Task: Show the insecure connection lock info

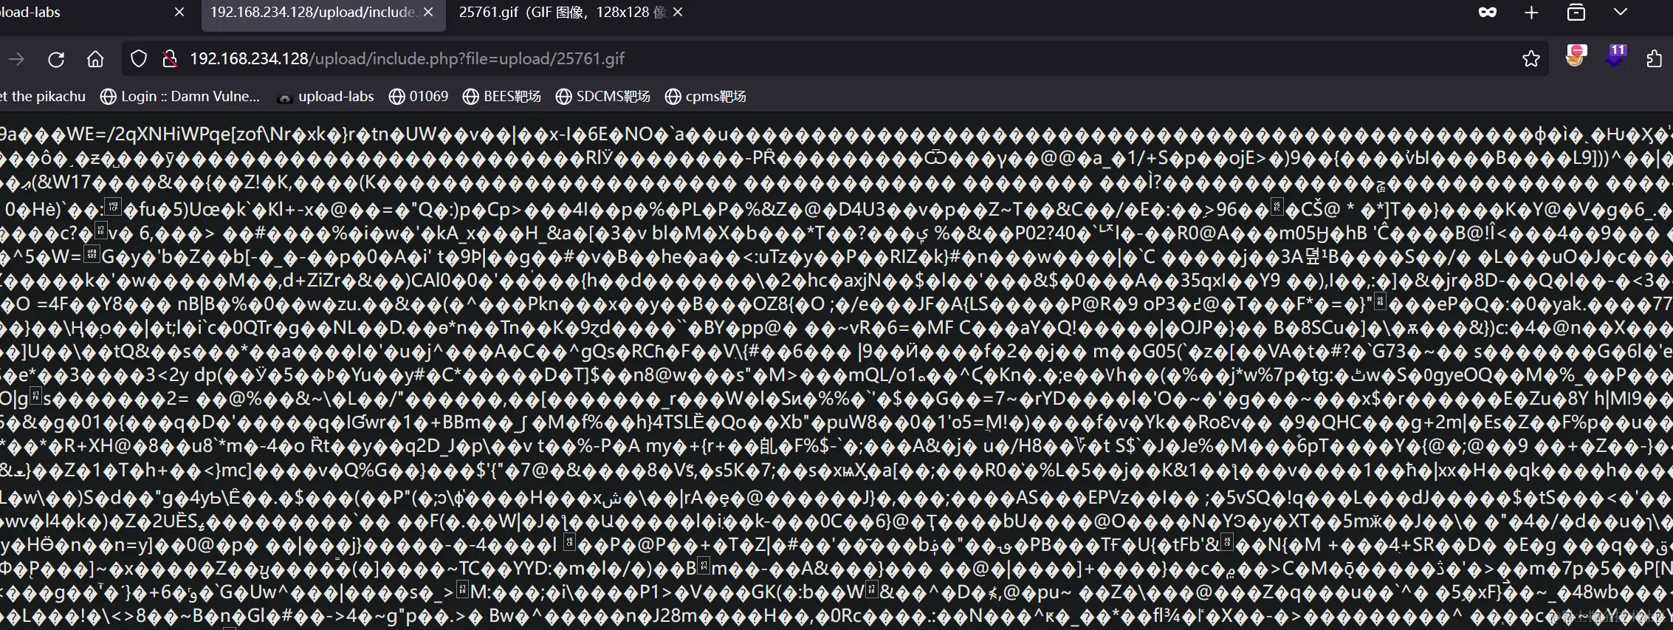Action: pos(170,59)
